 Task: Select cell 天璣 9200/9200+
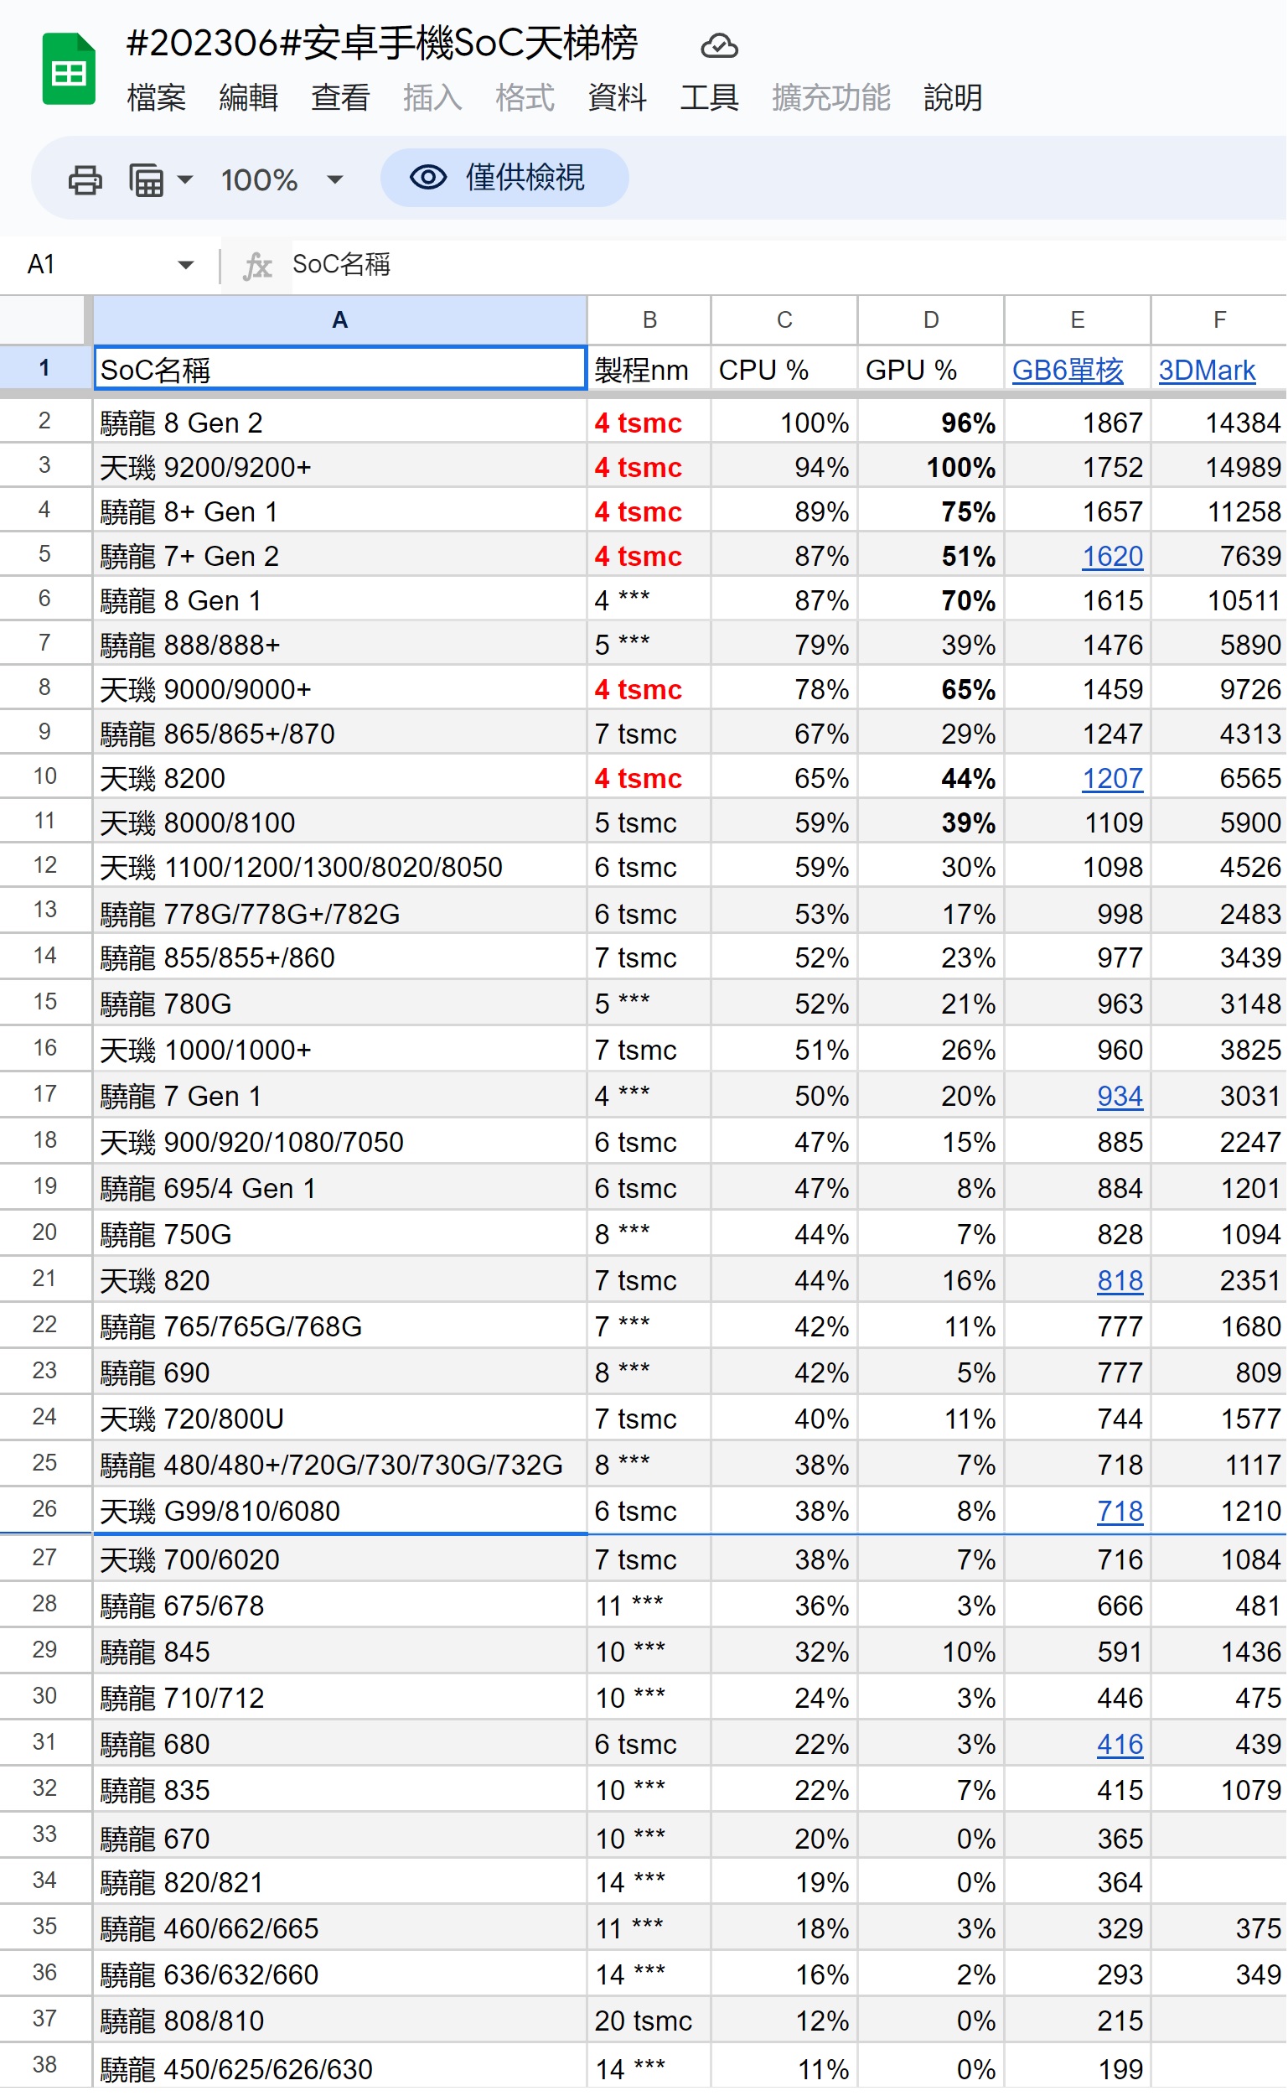point(340,467)
